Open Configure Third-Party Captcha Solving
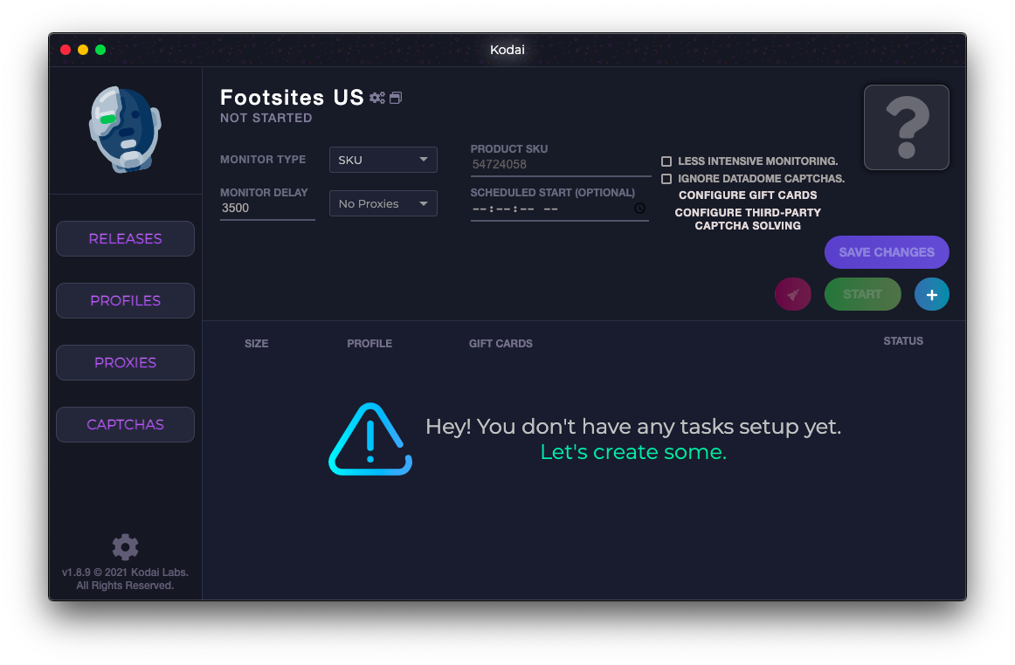Viewport: 1015px width, 665px height. (x=748, y=219)
